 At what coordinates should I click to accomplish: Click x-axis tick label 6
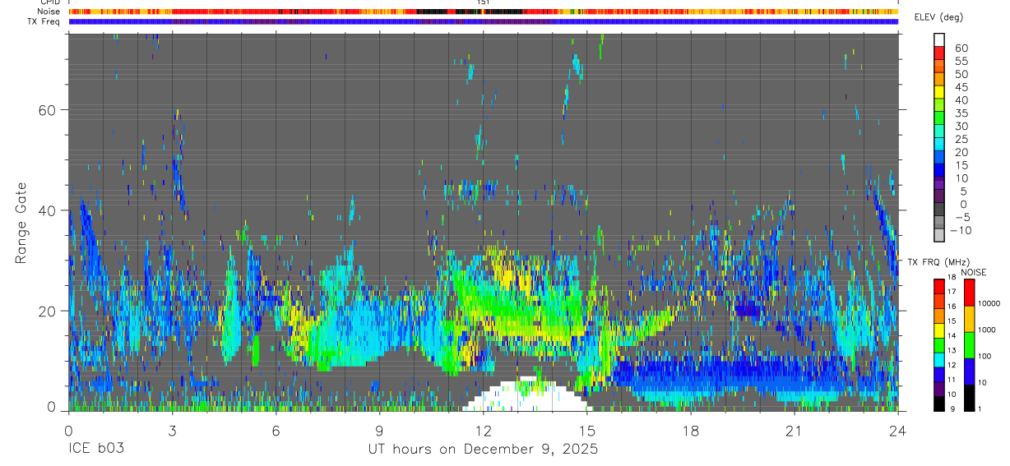[276, 430]
